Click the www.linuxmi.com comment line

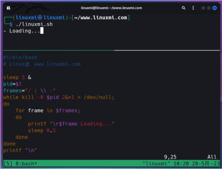point(42,64)
